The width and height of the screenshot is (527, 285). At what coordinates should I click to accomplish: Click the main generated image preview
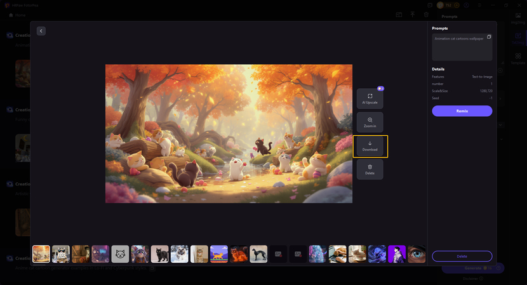229,133
